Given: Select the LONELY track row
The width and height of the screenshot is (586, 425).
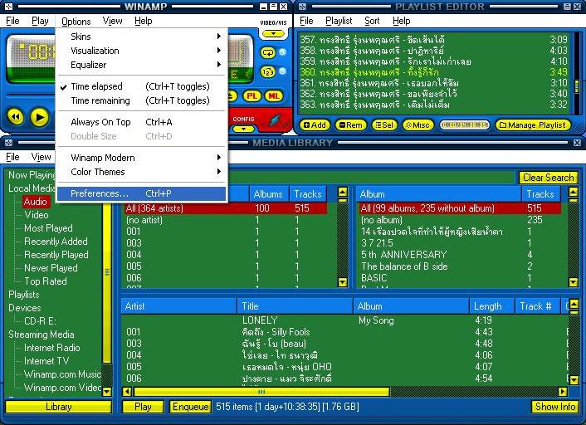Looking at the screenshot, I should click(344, 320).
